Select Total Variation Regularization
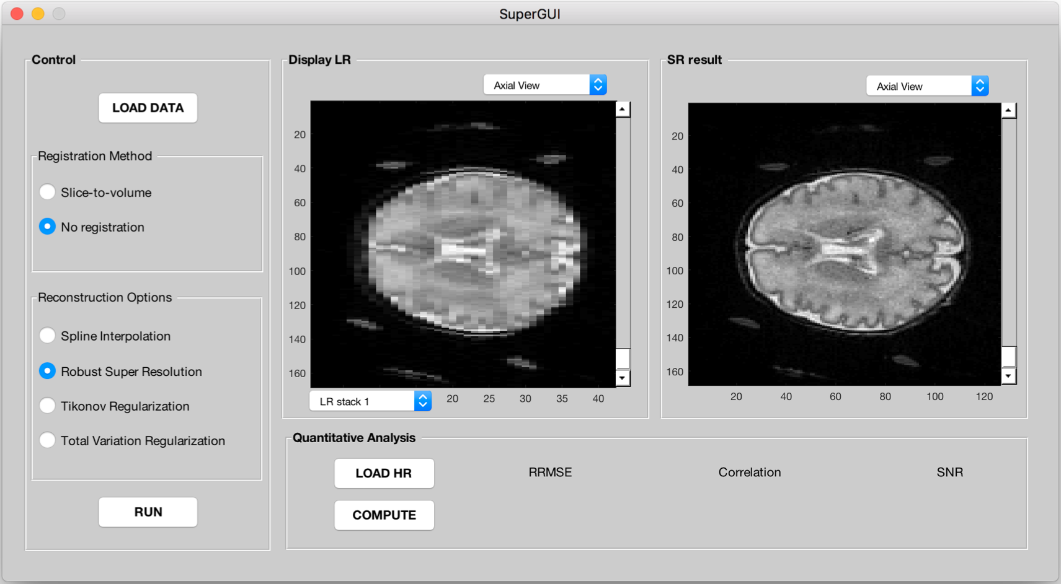 coord(47,440)
